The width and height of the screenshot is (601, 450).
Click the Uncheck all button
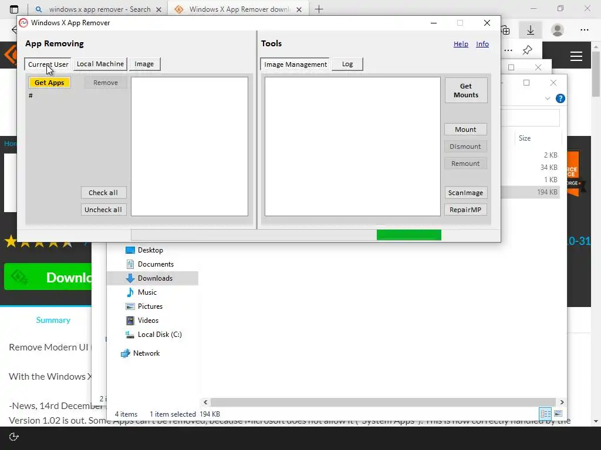(x=103, y=210)
